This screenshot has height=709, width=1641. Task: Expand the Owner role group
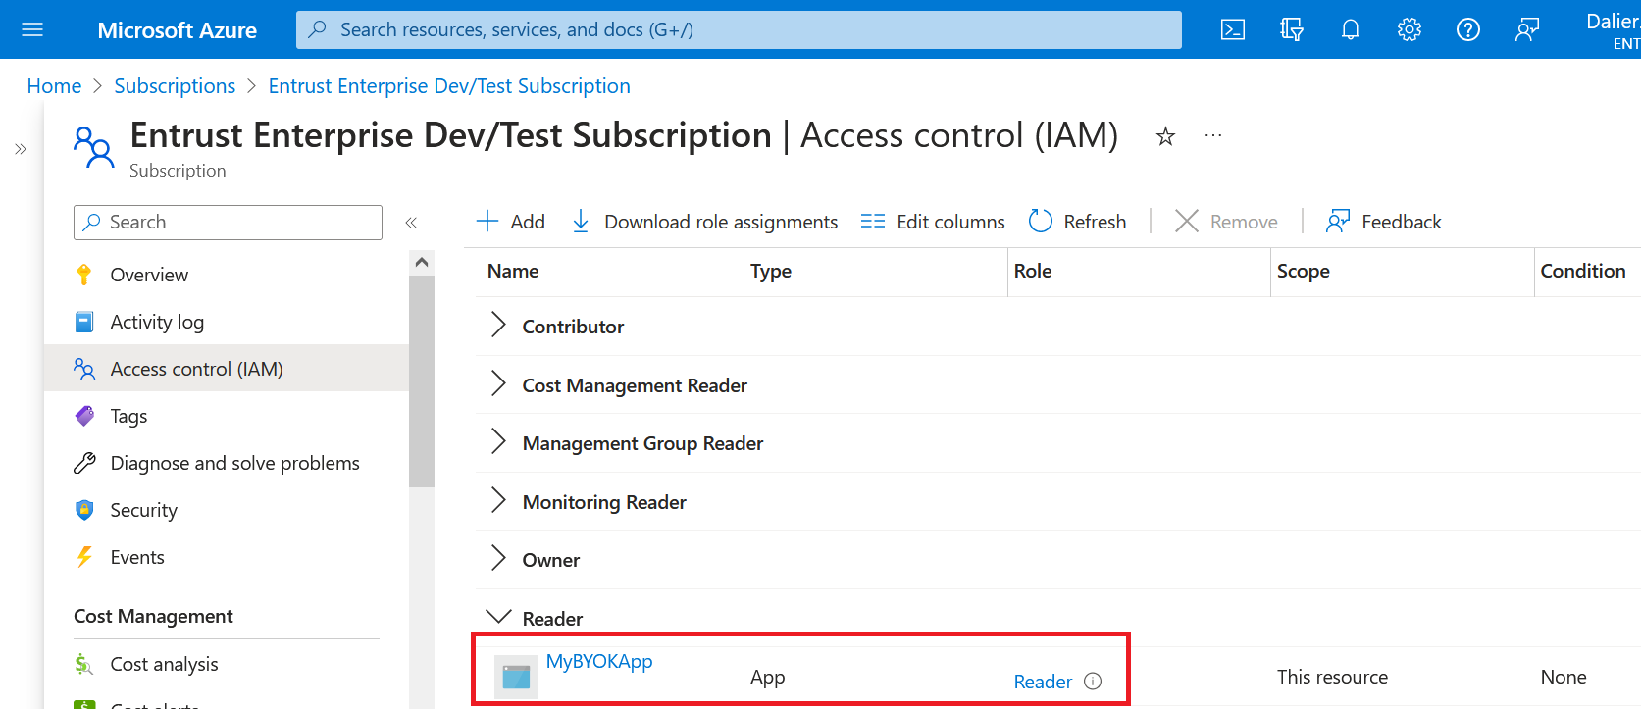[x=498, y=559]
